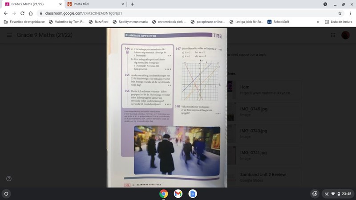The image size is (356, 200).
Task: Go back to the previous page
Action: click(5, 13)
